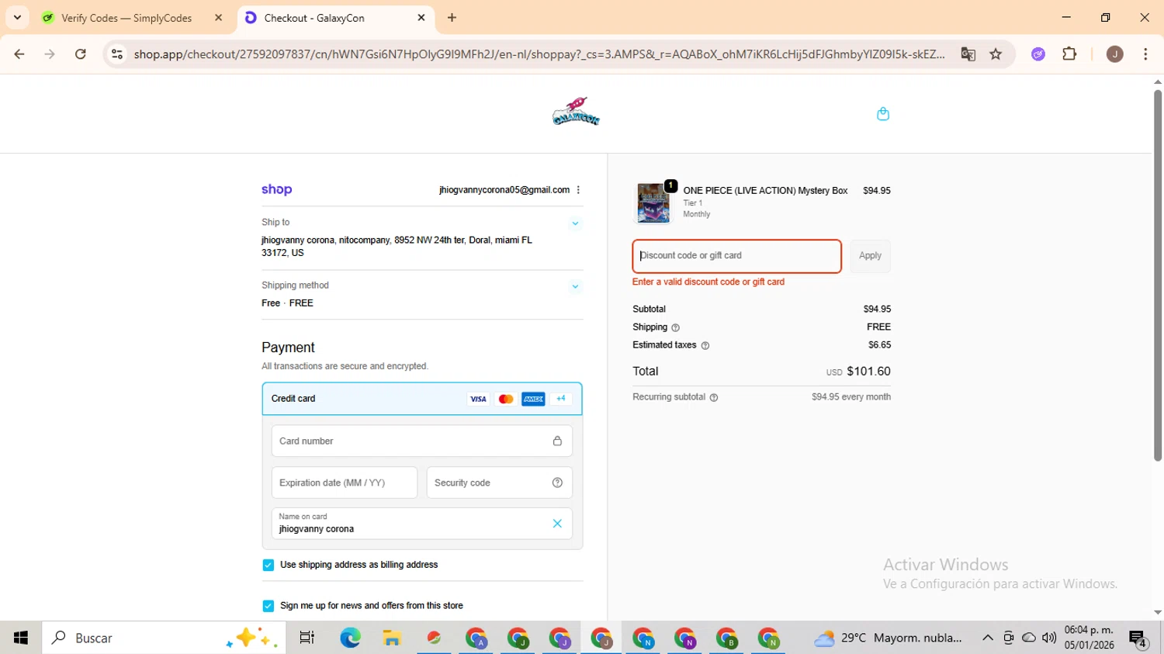
Task: Open the volume control icon
Action: [x=1049, y=638]
